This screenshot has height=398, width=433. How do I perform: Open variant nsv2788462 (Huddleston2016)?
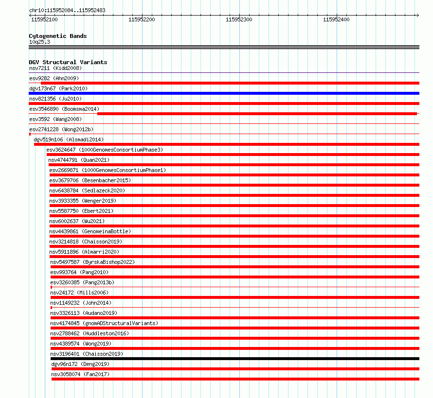click(90, 333)
